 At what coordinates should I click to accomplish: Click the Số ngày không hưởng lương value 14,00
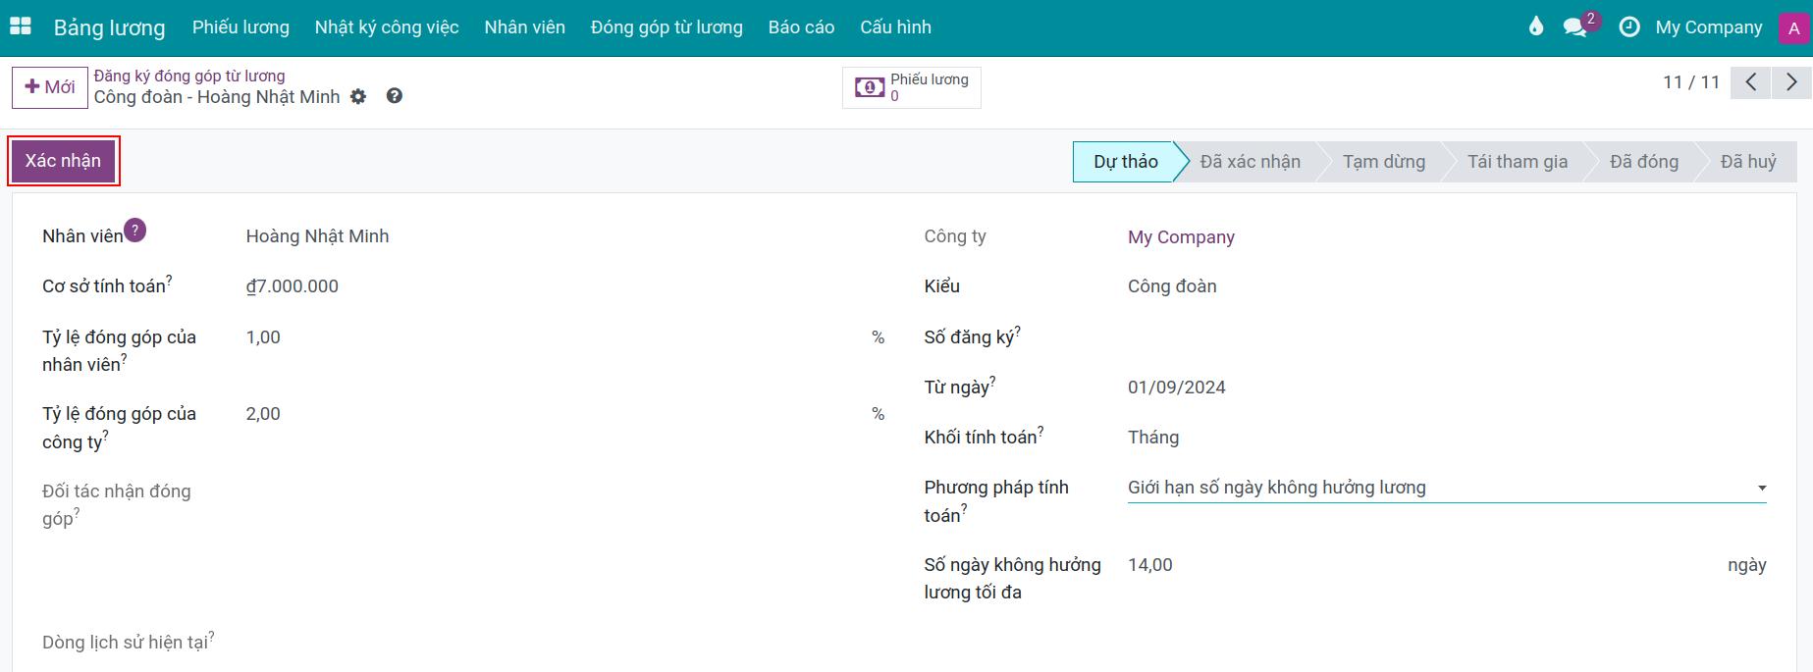coord(1150,565)
